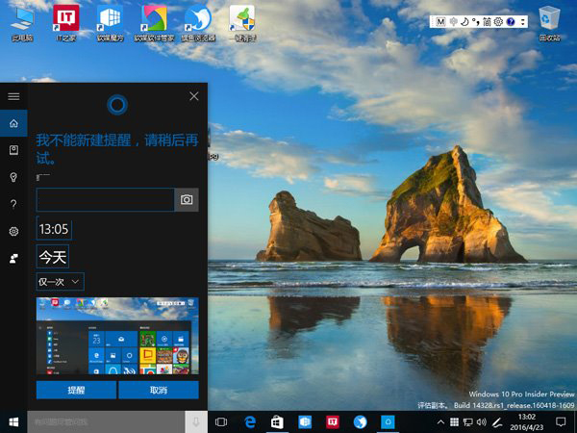Click the attached screenshot thumbnail
This screenshot has width=577, height=433.
click(117, 335)
